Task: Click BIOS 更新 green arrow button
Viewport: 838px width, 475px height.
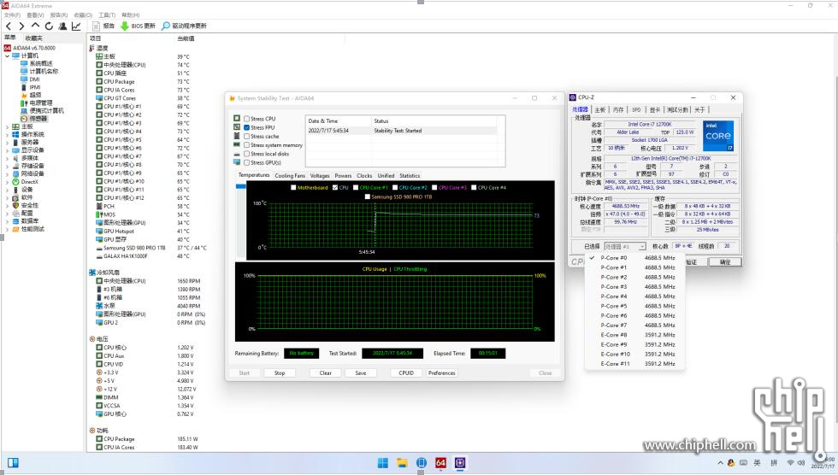Action: tap(138, 26)
